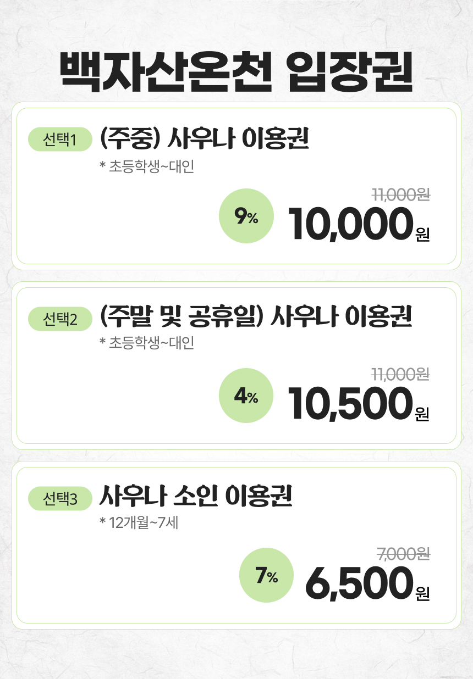Click the 4% discount circle
473x679 pixels.
pos(246,396)
